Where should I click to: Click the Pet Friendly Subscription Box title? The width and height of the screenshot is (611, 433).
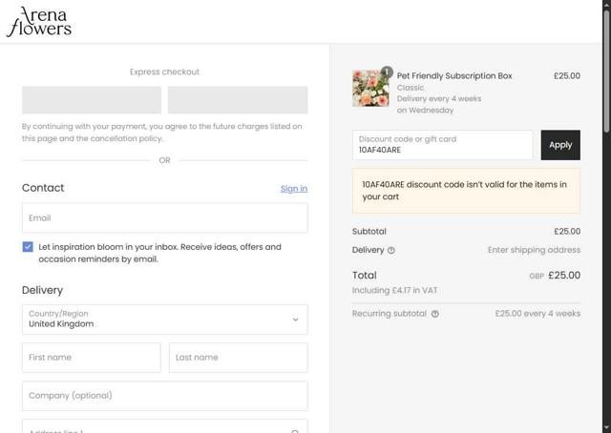tap(454, 76)
